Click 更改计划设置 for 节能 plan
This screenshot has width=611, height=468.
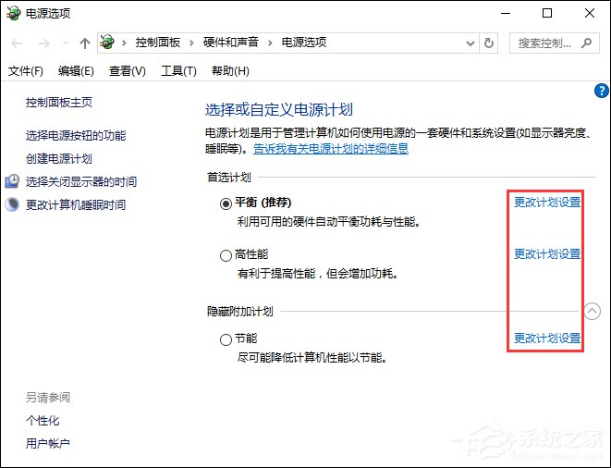click(x=547, y=339)
